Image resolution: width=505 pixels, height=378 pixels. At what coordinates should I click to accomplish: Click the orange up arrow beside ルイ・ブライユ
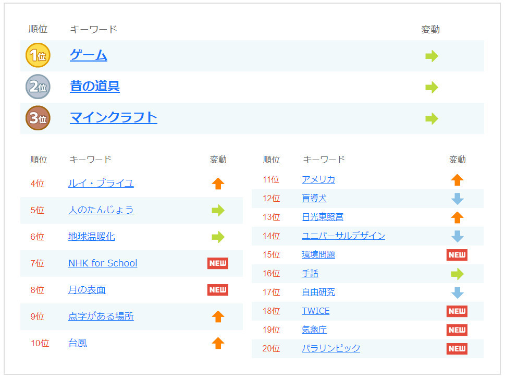coord(218,184)
